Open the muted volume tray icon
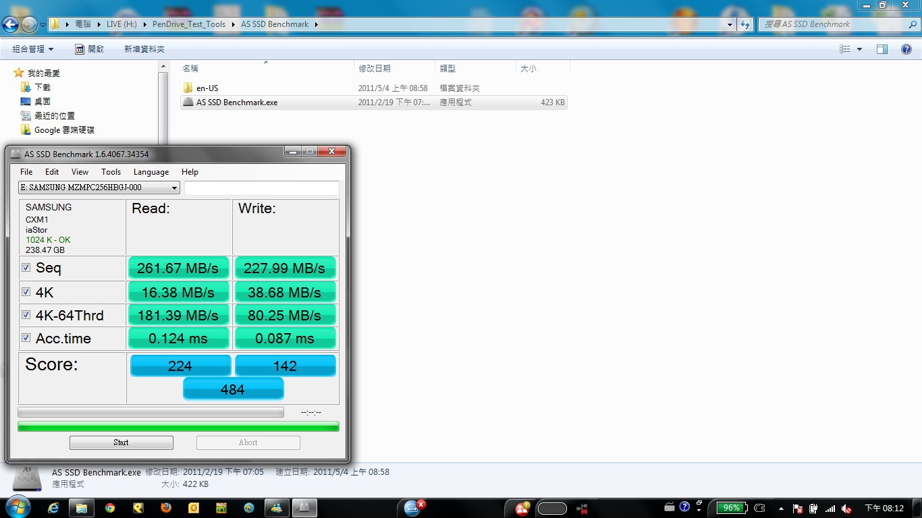Screen dimensions: 922x518 coord(847,509)
